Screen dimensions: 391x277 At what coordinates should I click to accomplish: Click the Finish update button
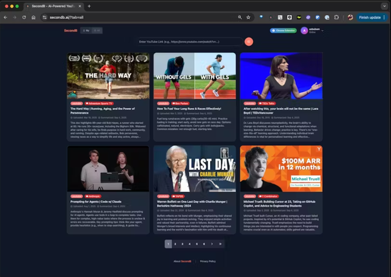point(370,18)
